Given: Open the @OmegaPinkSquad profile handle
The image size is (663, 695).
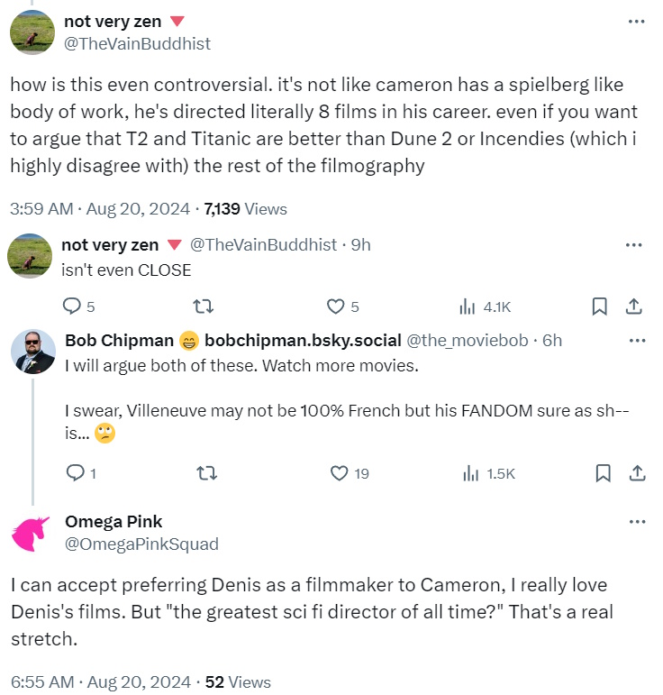Looking at the screenshot, I should [x=141, y=544].
